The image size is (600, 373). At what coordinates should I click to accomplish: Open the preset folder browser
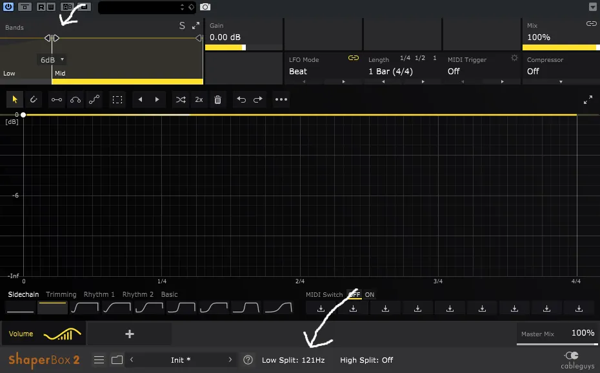click(117, 359)
